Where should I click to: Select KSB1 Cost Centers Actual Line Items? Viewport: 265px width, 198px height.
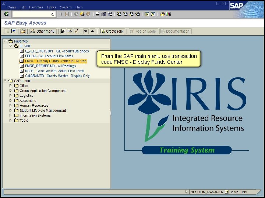coord(54,71)
